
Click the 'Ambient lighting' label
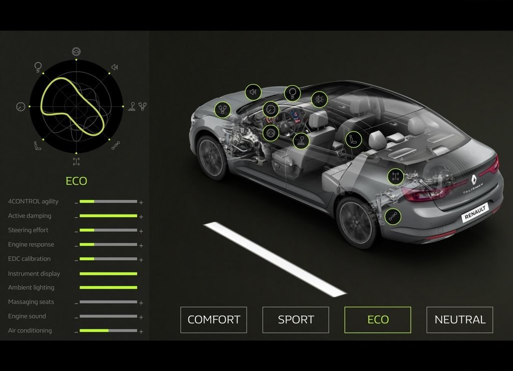tap(31, 287)
